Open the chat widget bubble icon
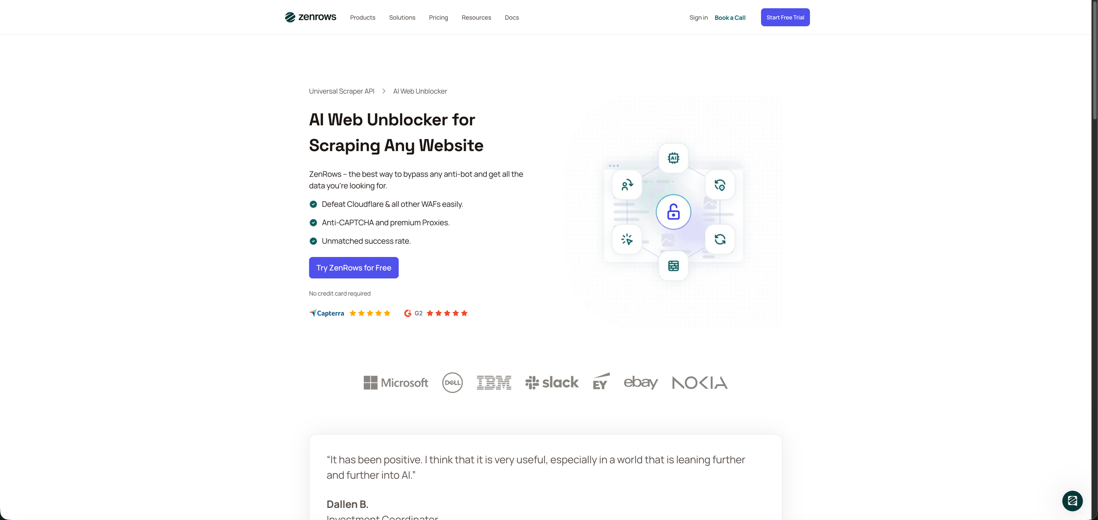Viewport: 1098px width, 520px height. [x=1072, y=501]
